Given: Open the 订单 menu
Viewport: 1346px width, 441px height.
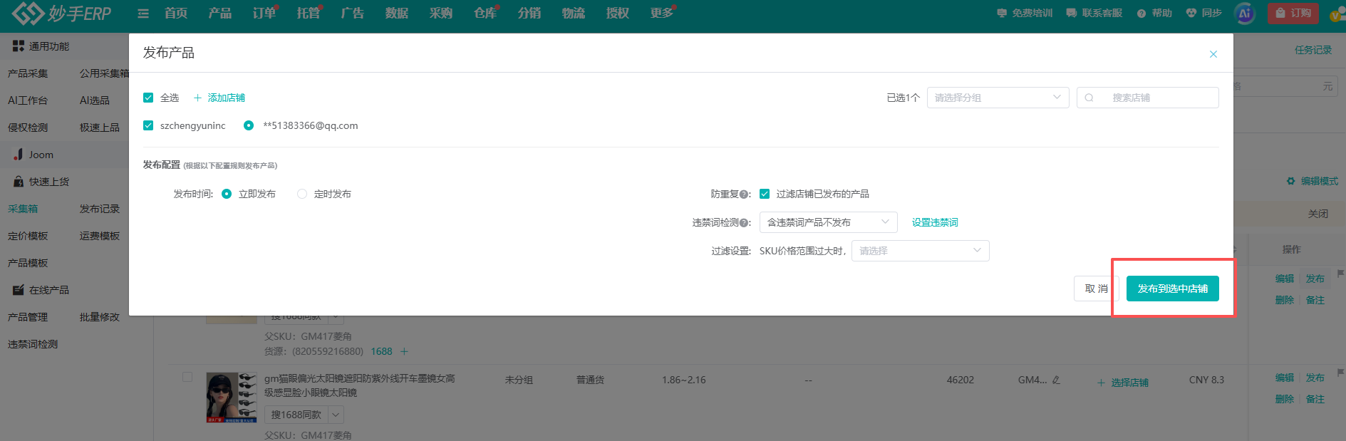Looking at the screenshot, I should [x=264, y=14].
